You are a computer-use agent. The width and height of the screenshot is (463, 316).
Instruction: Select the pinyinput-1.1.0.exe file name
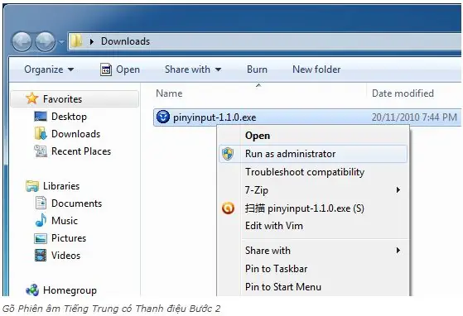(215, 117)
